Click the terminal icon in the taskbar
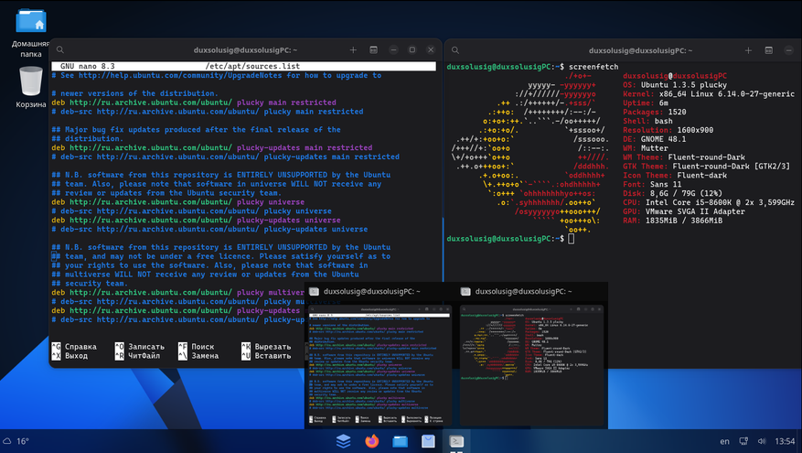 [x=455, y=441]
